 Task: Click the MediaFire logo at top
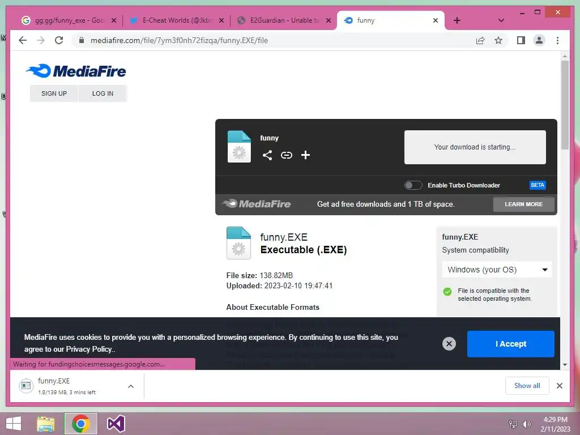[x=76, y=71]
